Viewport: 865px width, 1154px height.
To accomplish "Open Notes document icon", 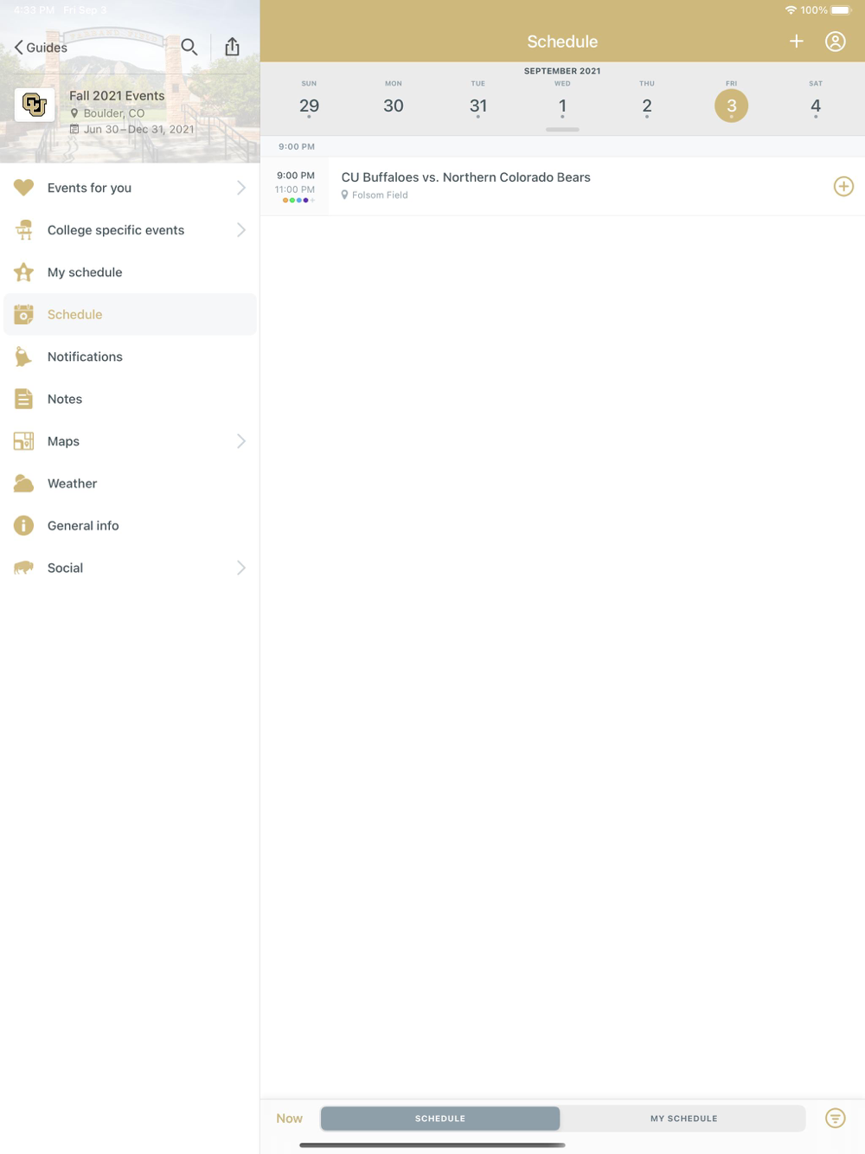I will [23, 399].
